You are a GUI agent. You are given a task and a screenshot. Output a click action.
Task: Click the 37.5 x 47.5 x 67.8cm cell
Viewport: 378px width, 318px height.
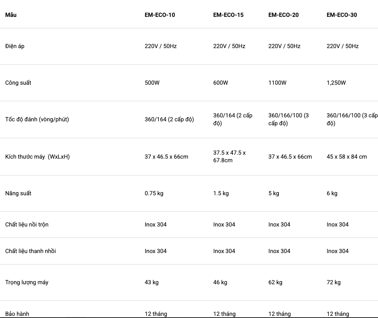click(229, 156)
